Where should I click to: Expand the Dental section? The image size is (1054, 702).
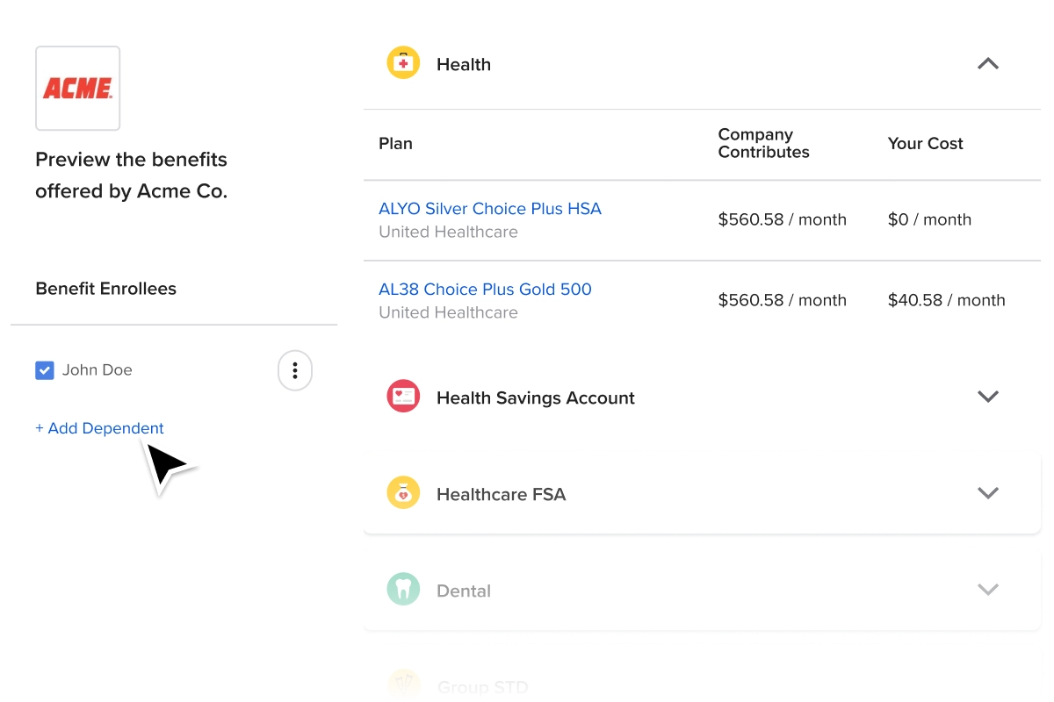click(987, 590)
